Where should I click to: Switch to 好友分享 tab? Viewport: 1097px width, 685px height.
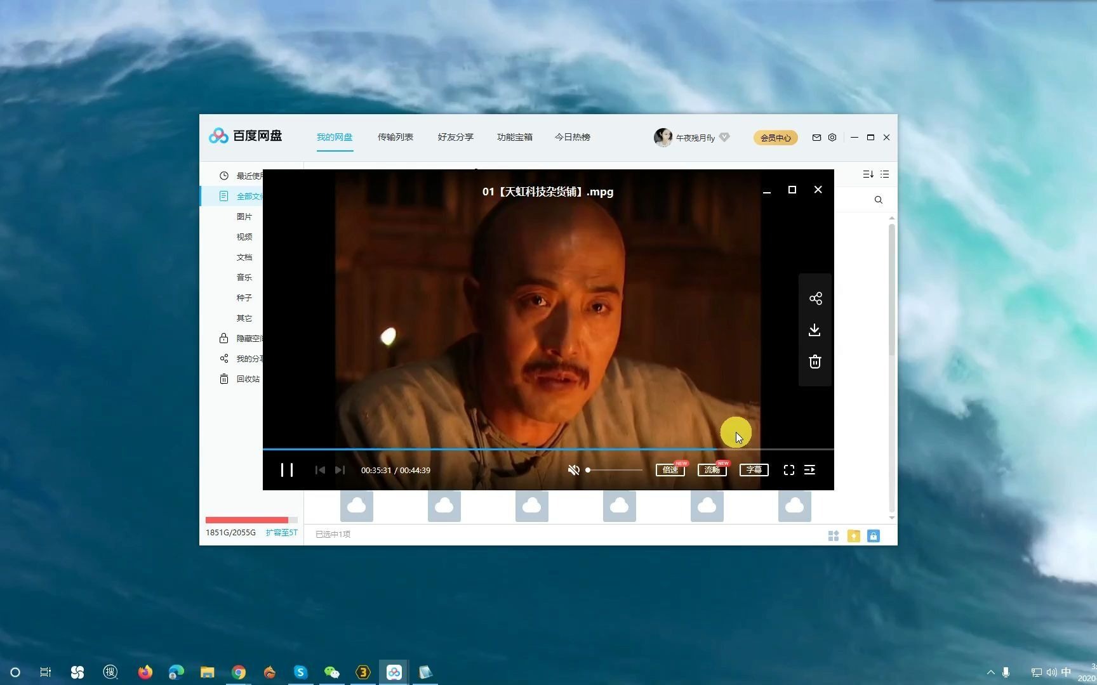456,137
